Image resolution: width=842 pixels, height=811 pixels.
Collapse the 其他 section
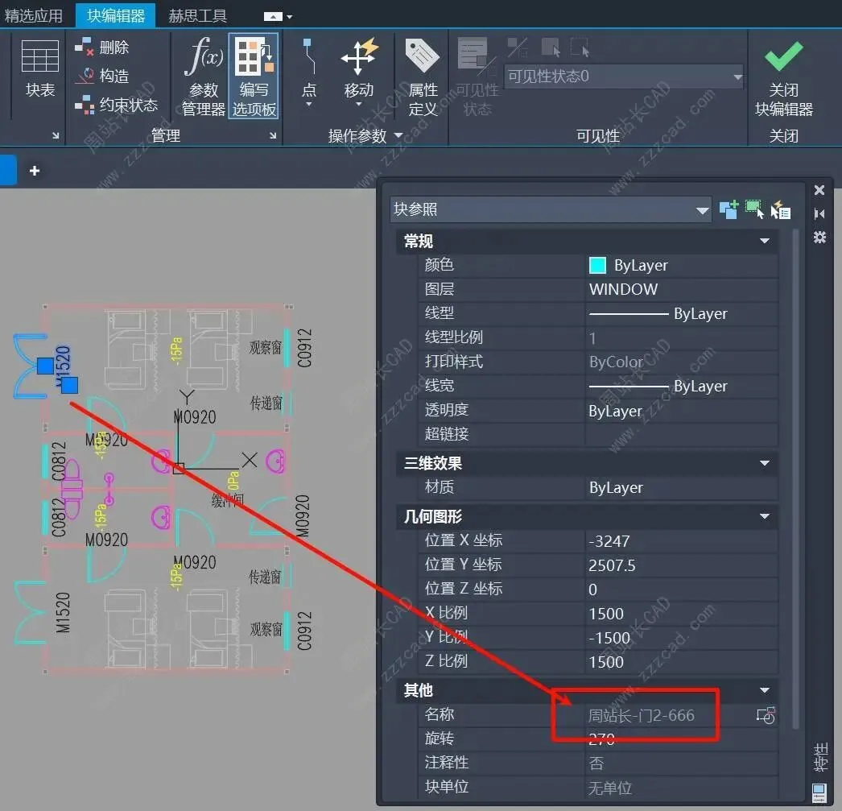pos(765,689)
